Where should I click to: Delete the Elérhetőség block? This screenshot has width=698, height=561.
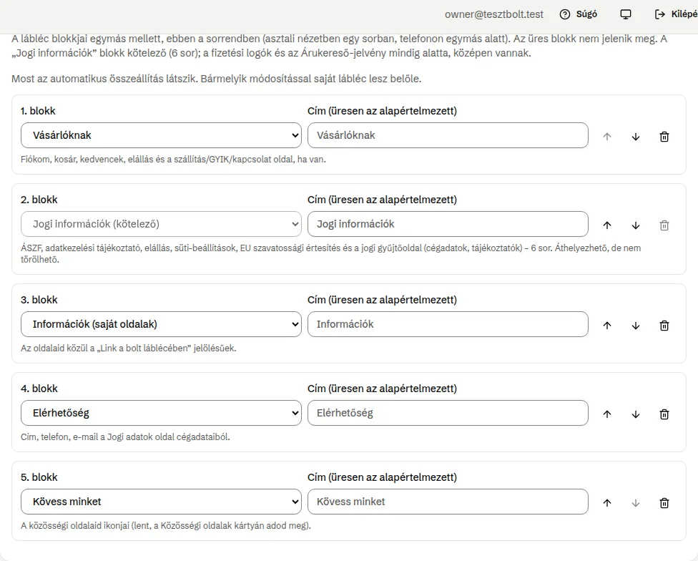coord(664,414)
